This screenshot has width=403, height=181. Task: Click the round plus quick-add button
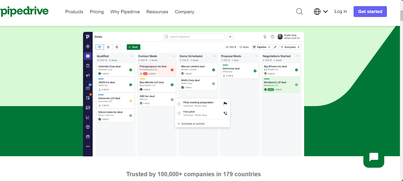(230, 37)
